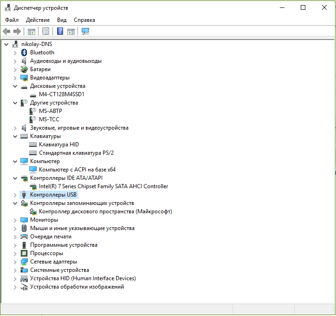
Task: Select the Очереди печати category label
Action: pos(51,237)
